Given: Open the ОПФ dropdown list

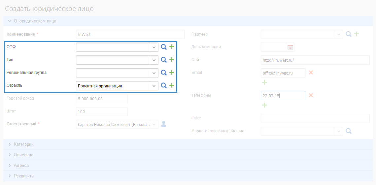Looking at the screenshot, I should pyautogui.click(x=154, y=47).
